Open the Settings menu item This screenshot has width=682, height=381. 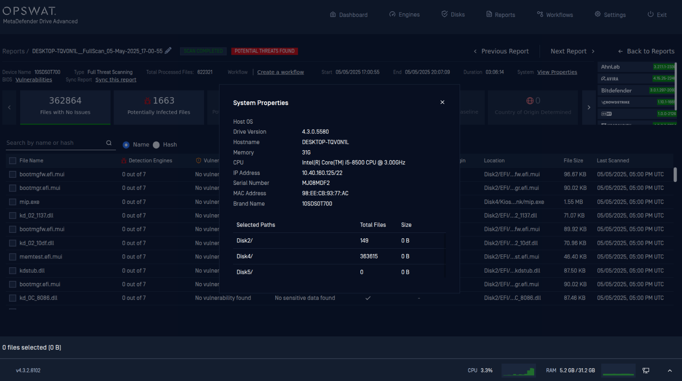(610, 14)
